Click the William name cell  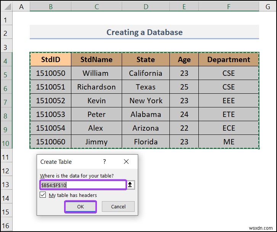[97, 73]
